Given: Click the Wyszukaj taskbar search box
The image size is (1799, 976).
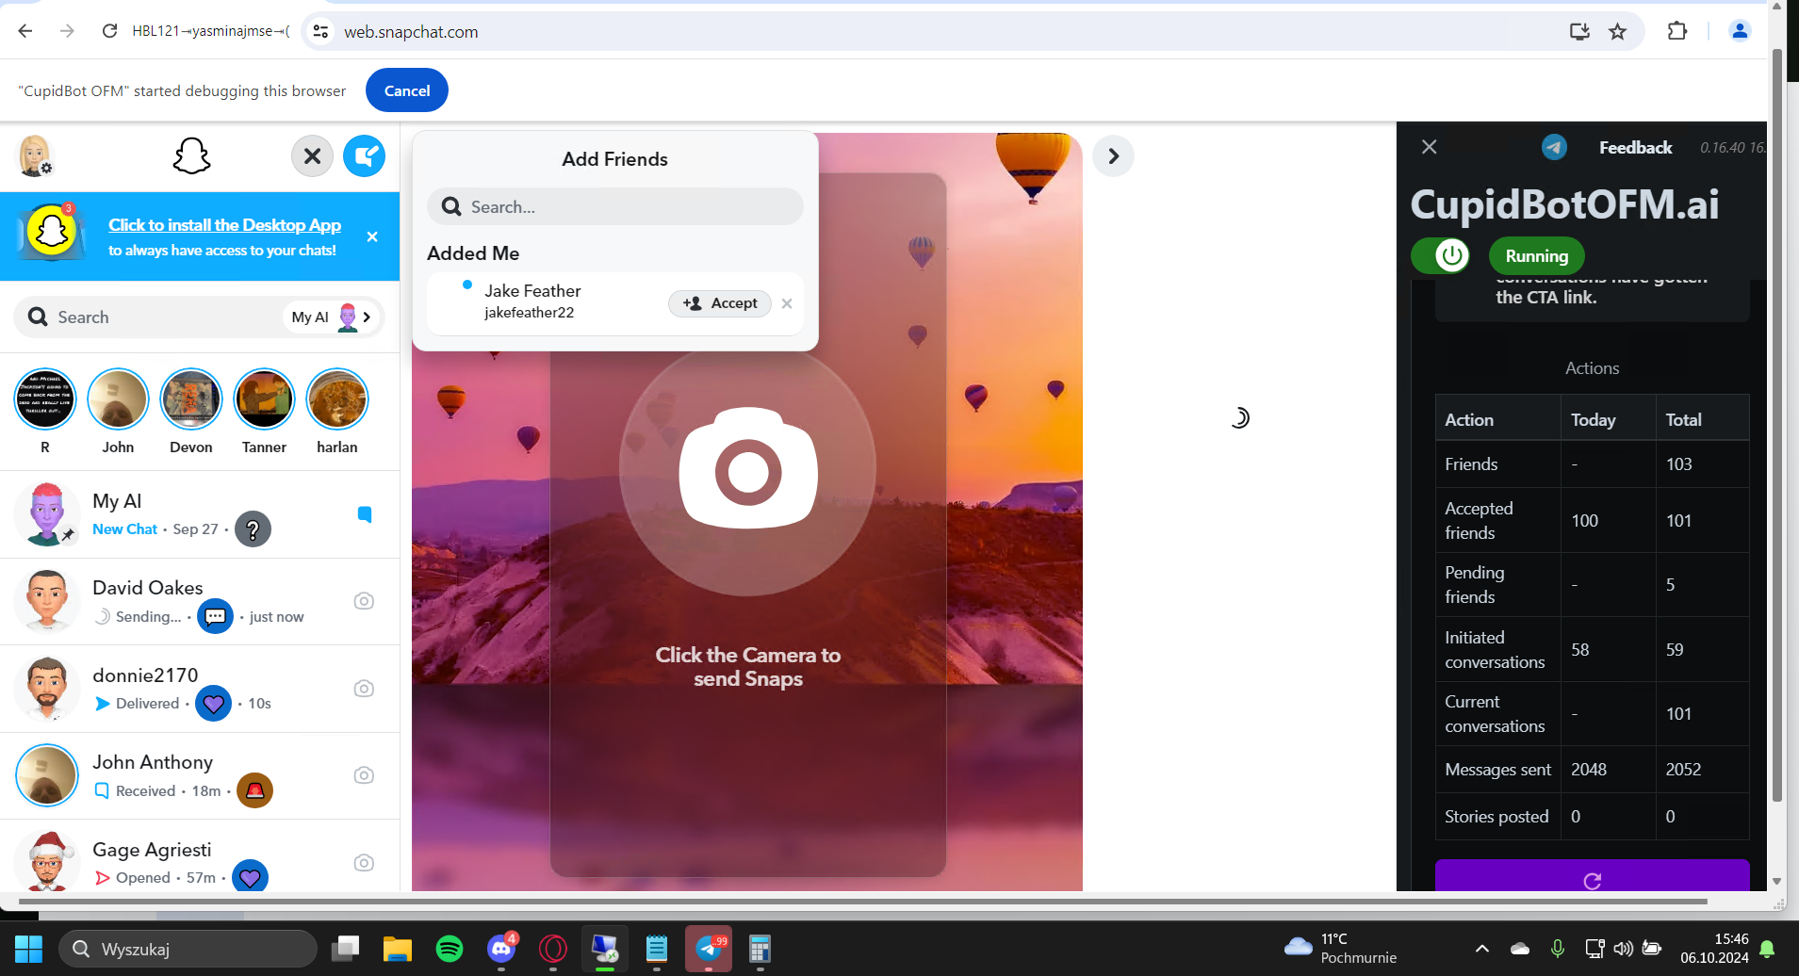Looking at the screenshot, I should [188, 949].
